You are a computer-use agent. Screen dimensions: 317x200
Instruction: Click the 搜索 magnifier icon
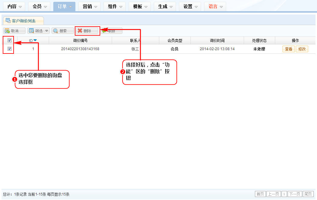click(56, 31)
